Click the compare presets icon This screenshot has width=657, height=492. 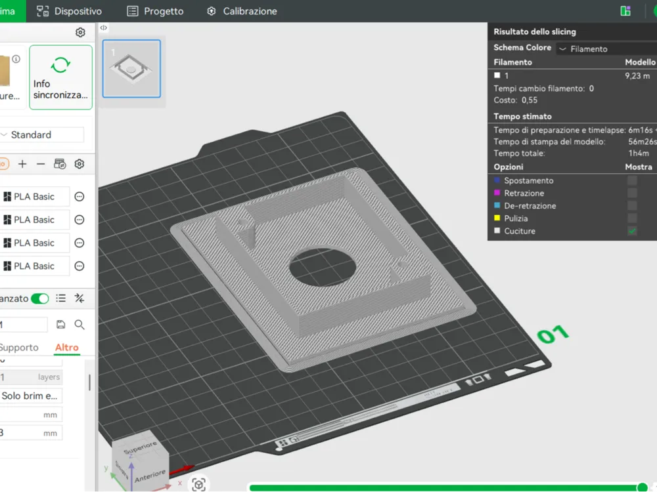tap(79, 298)
